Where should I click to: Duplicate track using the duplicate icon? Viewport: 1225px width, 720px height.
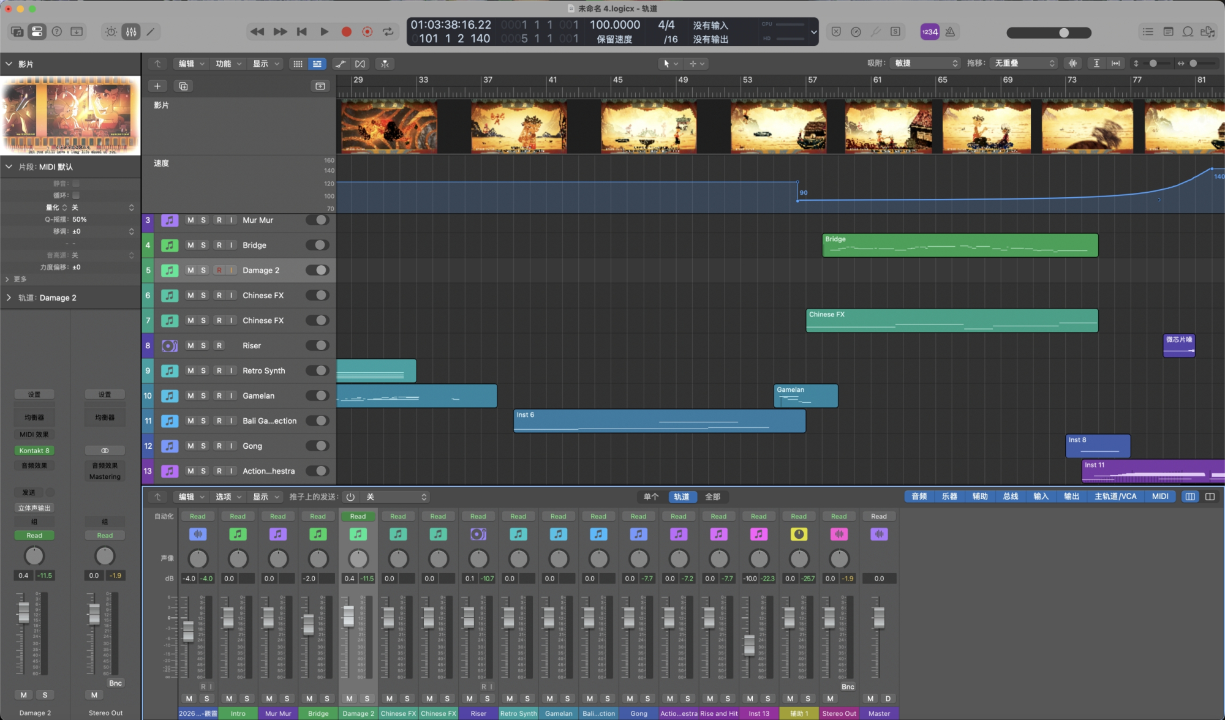click(x=183, y=86)
